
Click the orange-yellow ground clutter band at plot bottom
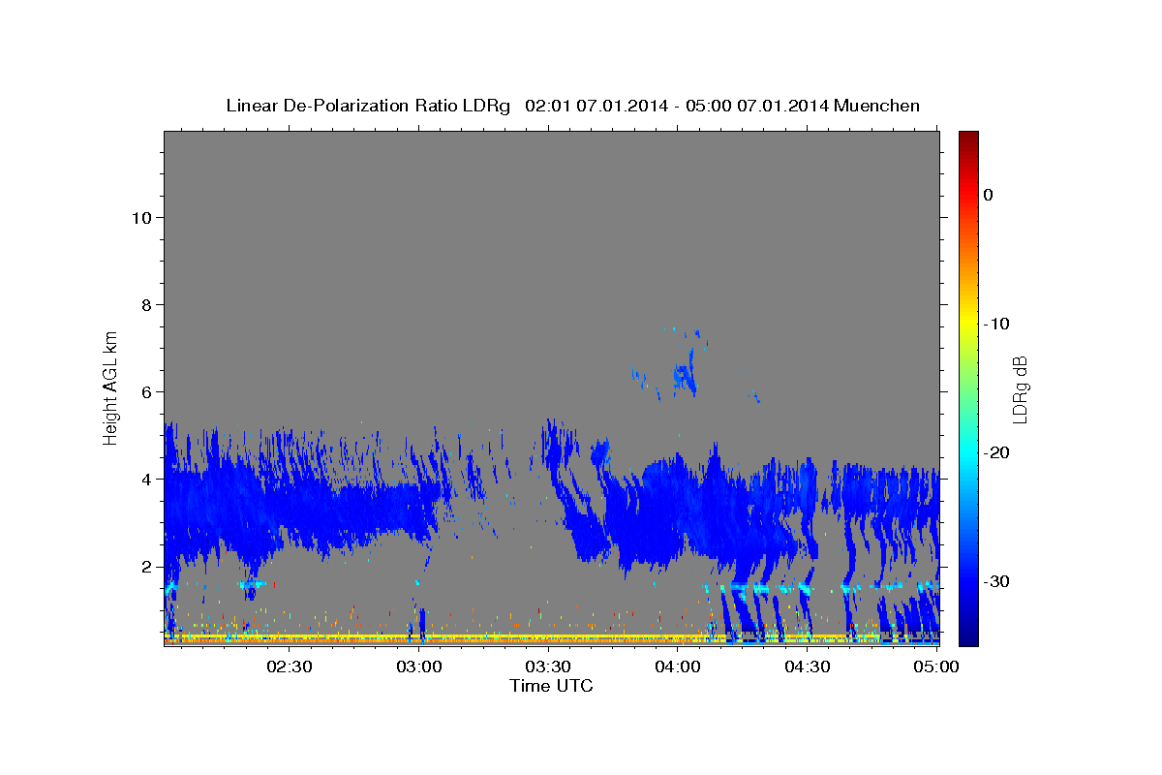pos(445,639)
